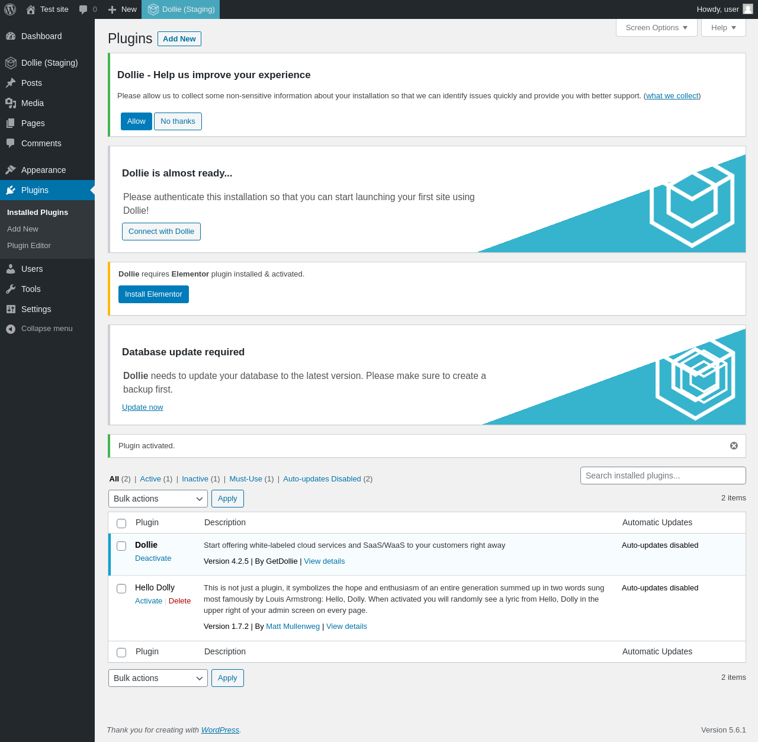Image resolution: width=758 pixels, height=742 pixels.
Task: Click the home icon beside Test site
Action: (x=31, y=9)
